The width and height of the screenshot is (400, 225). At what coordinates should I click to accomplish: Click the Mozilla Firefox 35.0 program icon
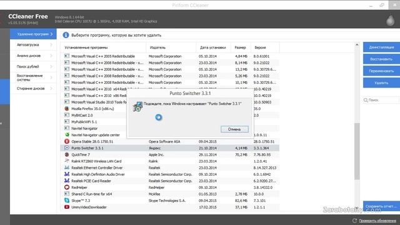pos(67,108)
